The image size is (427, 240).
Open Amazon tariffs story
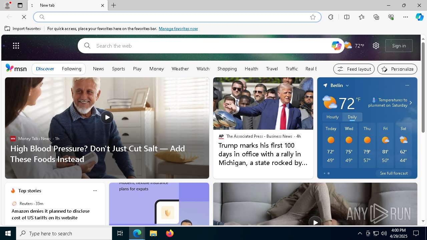[x=51, y=214]
